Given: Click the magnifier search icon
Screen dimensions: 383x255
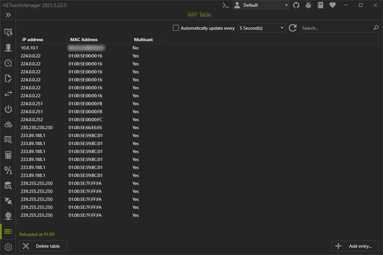Looking at the screenshot, I should pos(376,28).
